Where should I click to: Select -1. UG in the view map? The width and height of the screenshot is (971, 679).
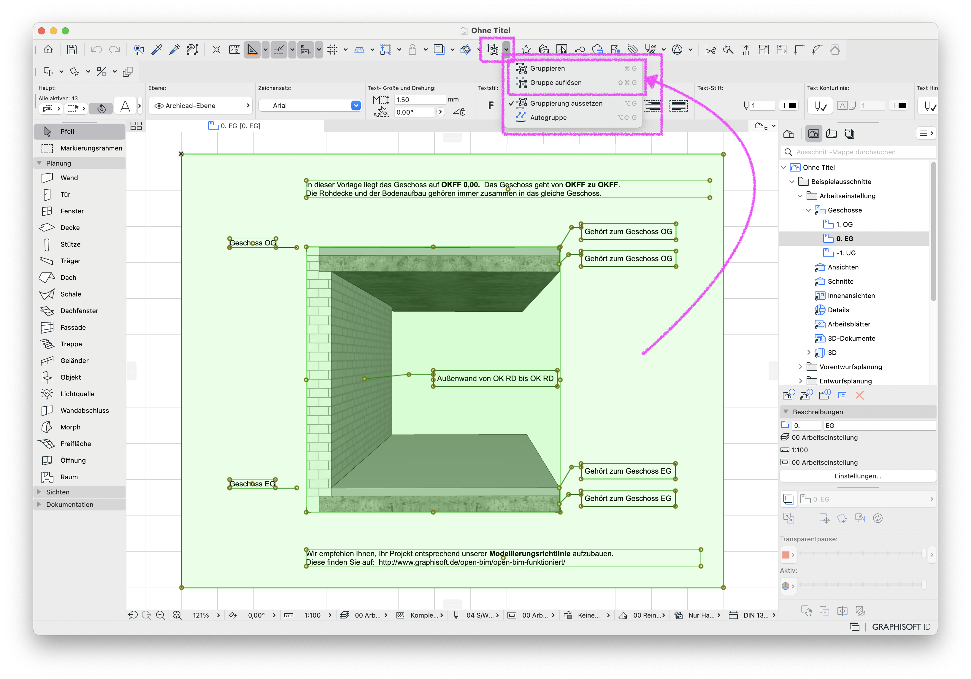(x=846, y=253)
